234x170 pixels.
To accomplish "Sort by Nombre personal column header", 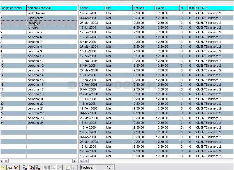I will (x=52, y=8).
